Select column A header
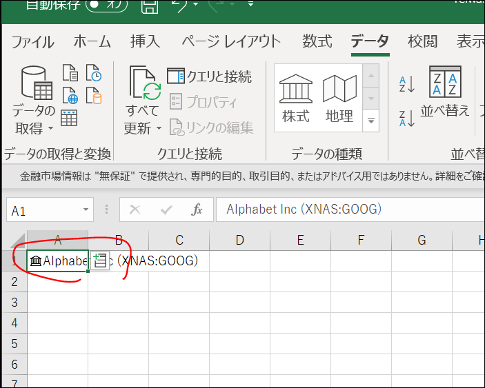Image resolution: width=485 pixels, height=388 pixels. tap(57, 240)
